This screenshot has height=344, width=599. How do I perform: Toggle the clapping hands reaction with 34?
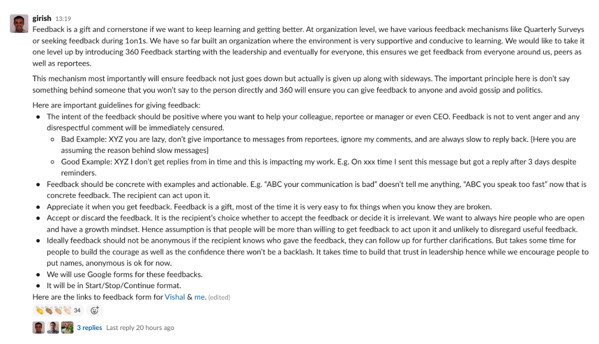point(58,310)
